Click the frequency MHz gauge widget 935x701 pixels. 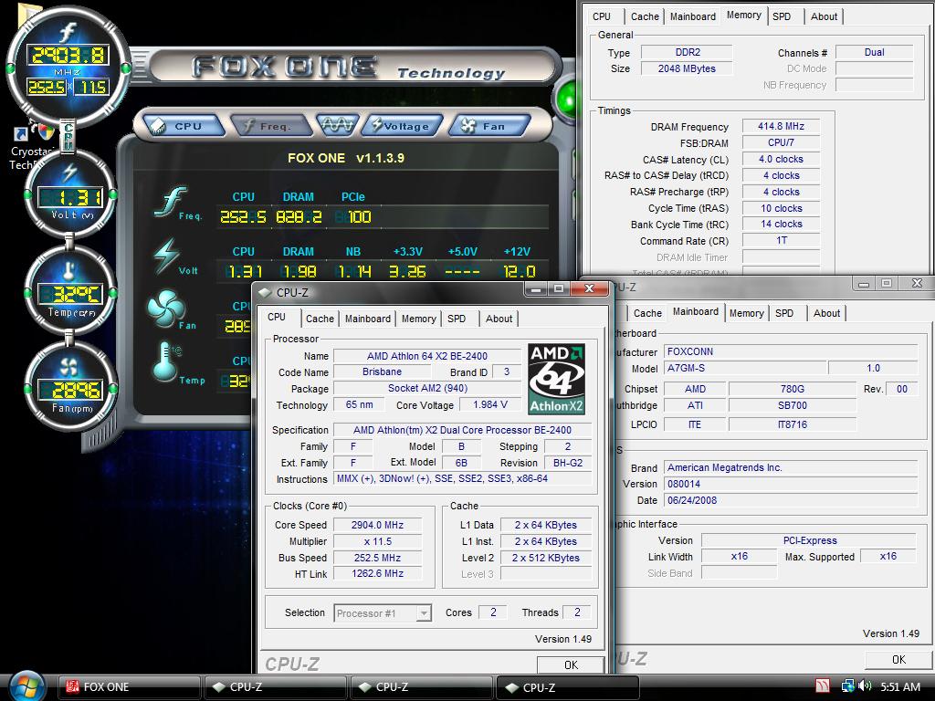pos(68,67)
